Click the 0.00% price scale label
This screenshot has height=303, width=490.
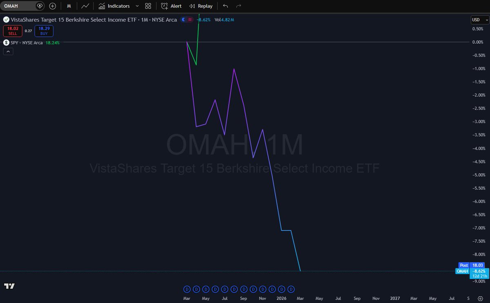coord(478,42)
